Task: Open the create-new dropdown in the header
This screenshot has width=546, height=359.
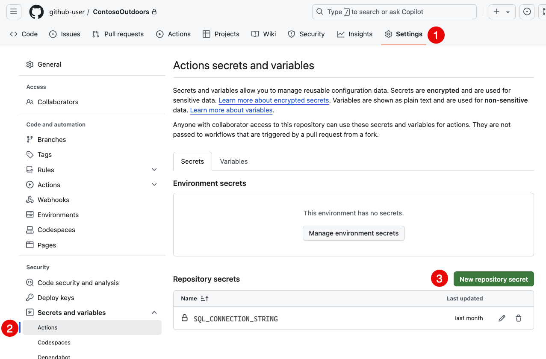Action: (502, 12)
